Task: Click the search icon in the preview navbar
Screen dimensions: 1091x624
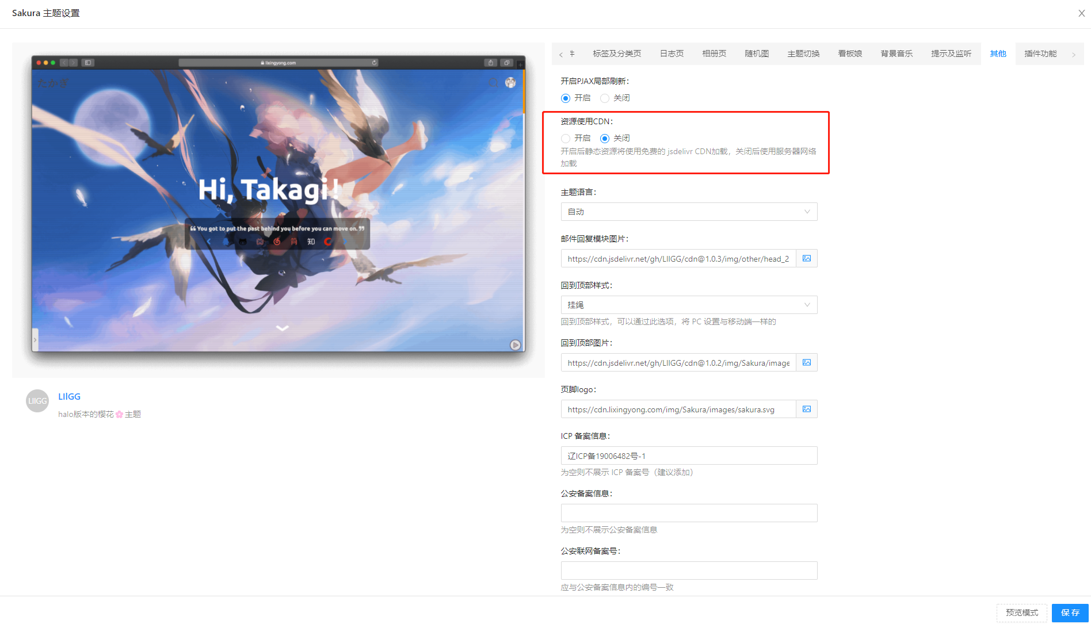Action: coord(494,83)
